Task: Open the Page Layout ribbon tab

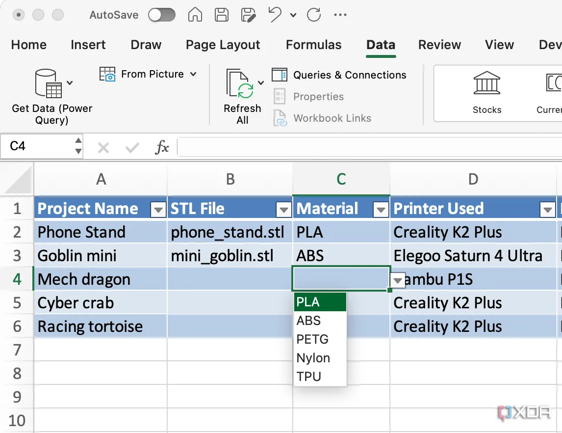Action: pyautogui.click(x=223, y=45)
